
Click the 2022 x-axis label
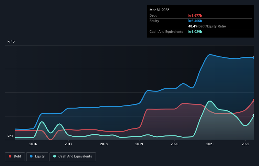tap(245, 144)
